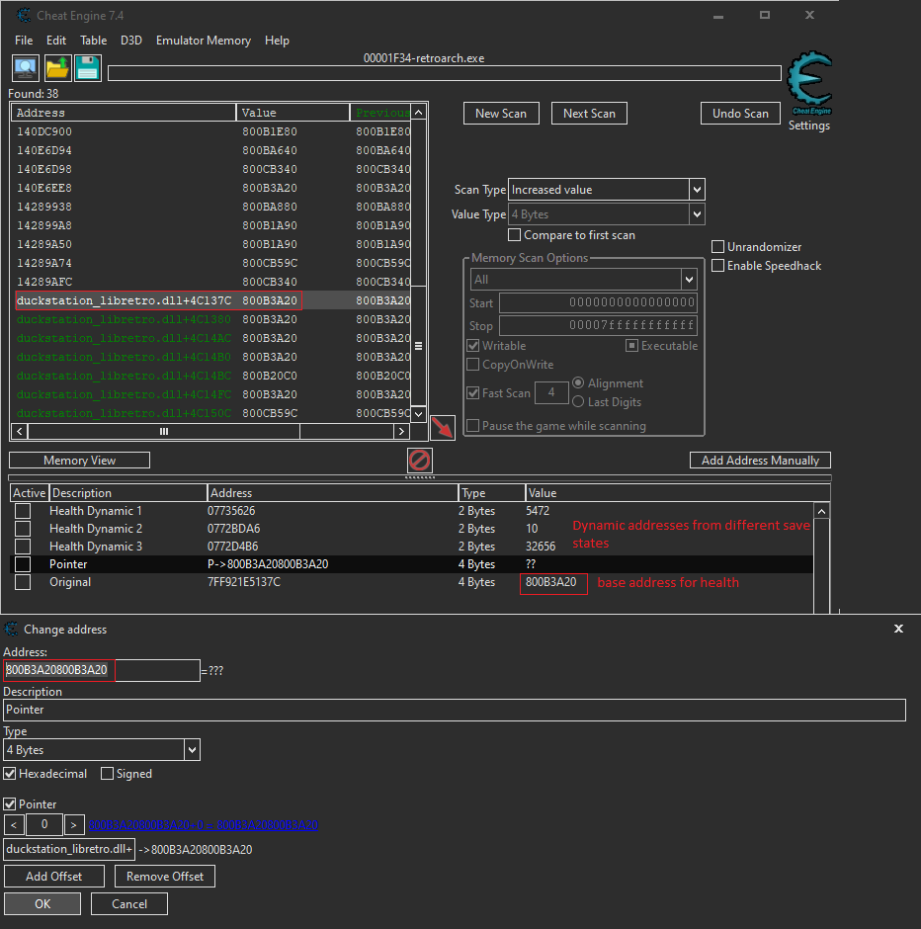Activate the Health Dynamic 1 entry checkbox
Viewport: 921px width, 929px height.
pos(23,511)
